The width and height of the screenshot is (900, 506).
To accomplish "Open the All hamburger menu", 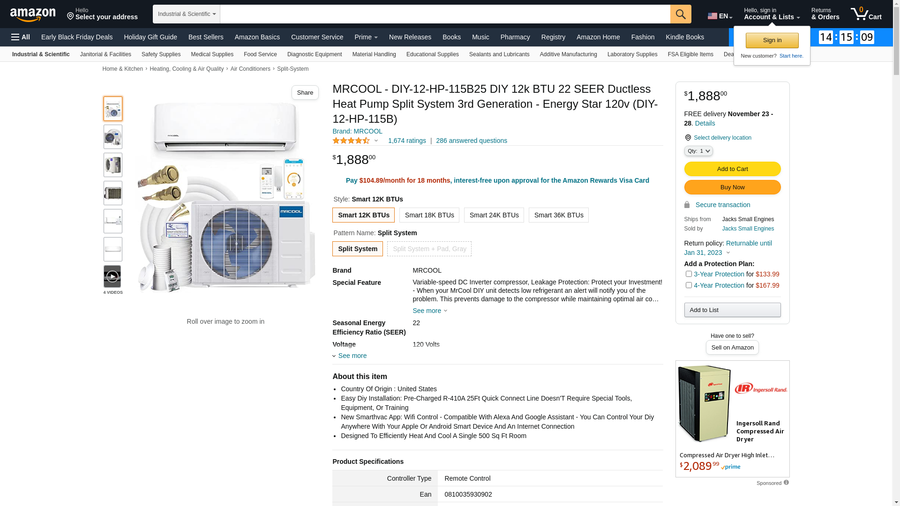I will 21,37.
